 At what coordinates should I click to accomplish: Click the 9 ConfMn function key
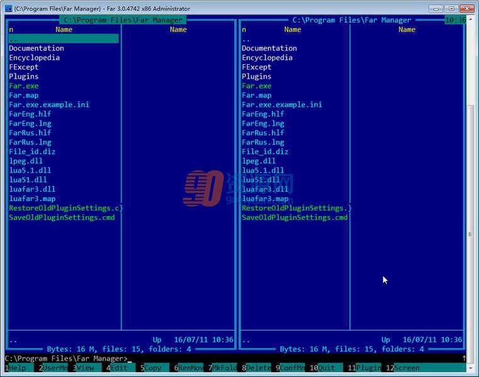[290, 368]
